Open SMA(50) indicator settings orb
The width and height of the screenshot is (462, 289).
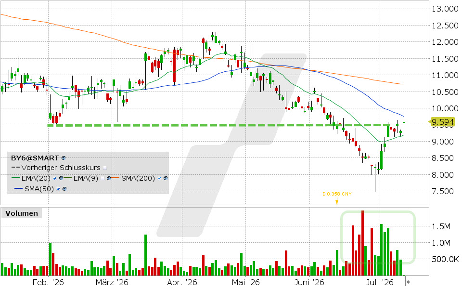coord(64,189)
